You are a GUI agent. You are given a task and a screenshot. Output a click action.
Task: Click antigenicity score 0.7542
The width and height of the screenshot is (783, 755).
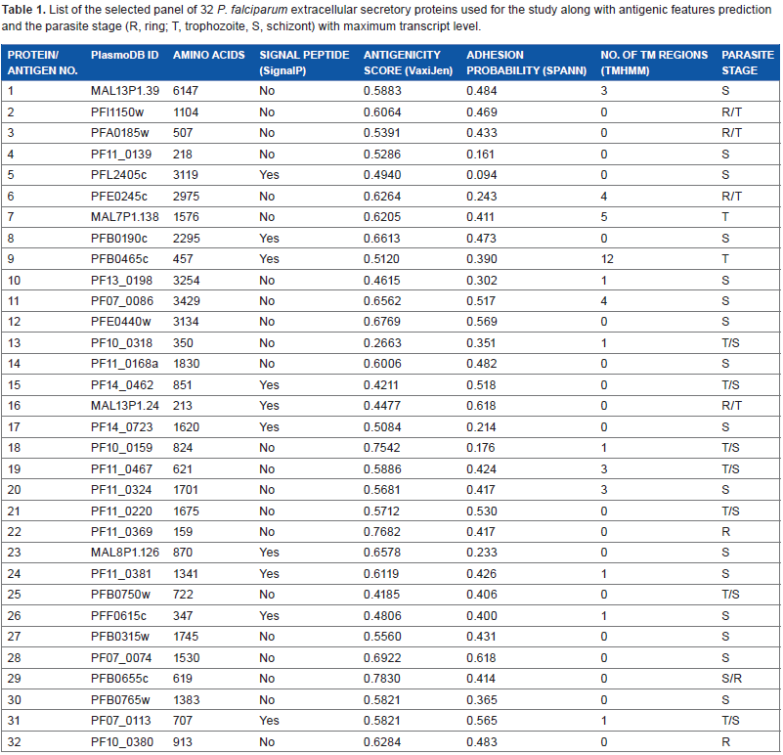381,448
